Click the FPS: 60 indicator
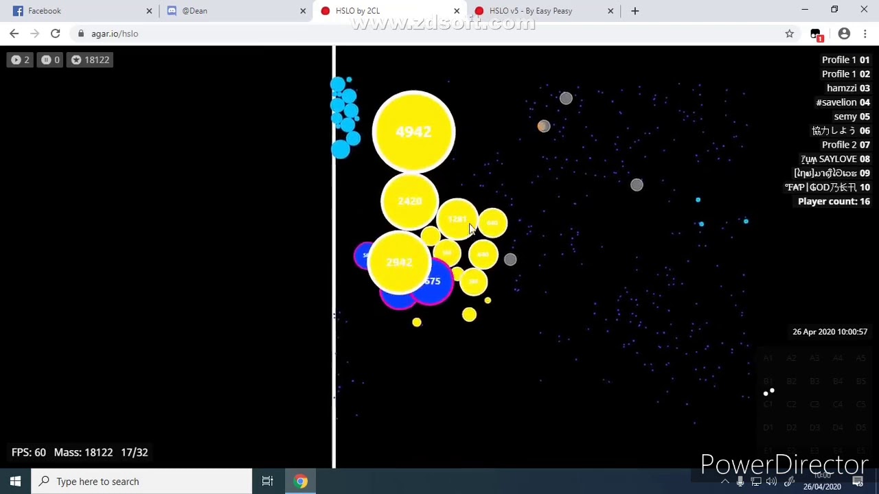This screenshot has height=494, width=879. pos(28,452)
